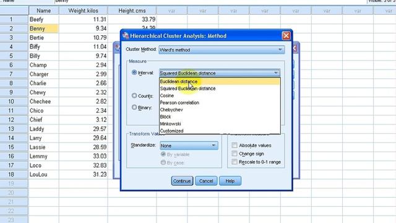396x223 pixels.
Task: Click the Help button
Action: pyautogui.click(x=230, y=181)
